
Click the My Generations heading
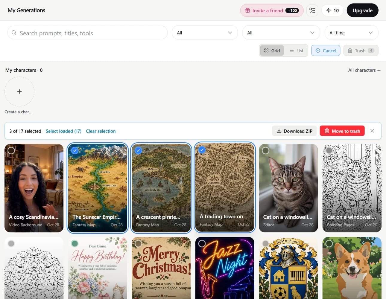point(26,10)
